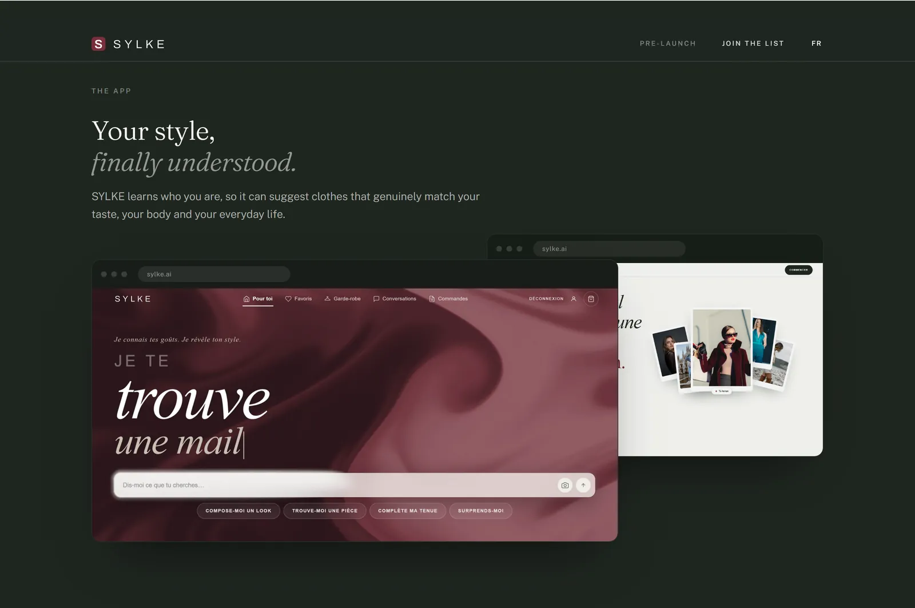The width and height of the screenshot is (915, 608).
Task: Open the shopping bag icon
Action: pos(591,299)
